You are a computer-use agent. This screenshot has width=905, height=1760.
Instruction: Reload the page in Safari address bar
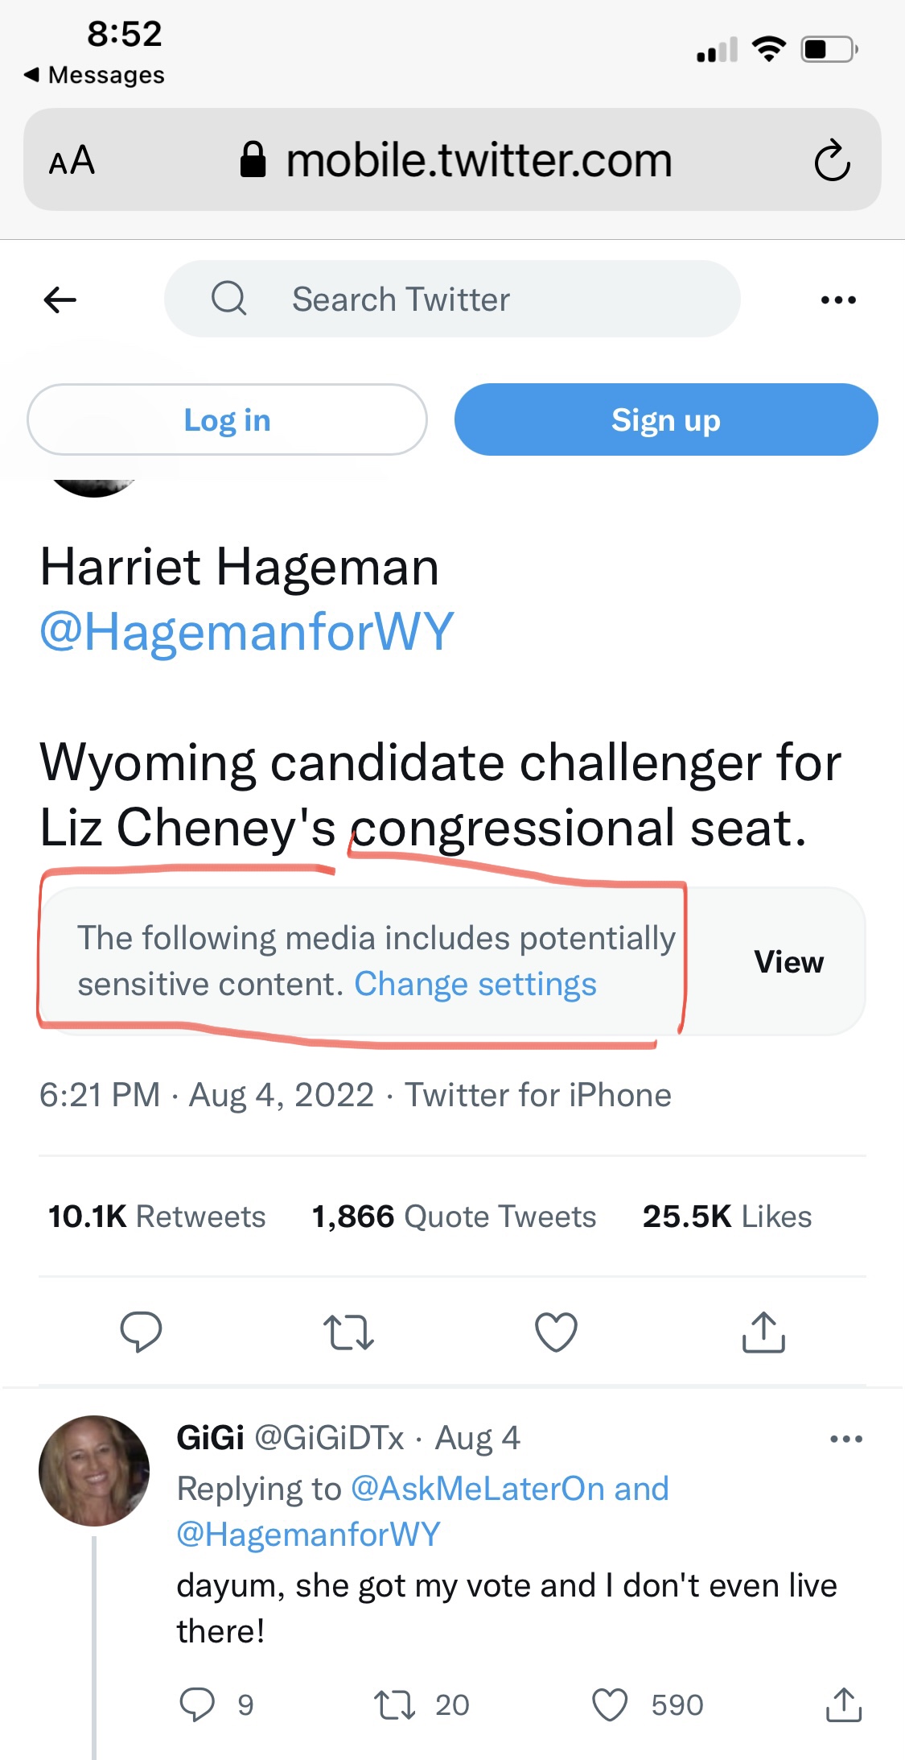832,160
